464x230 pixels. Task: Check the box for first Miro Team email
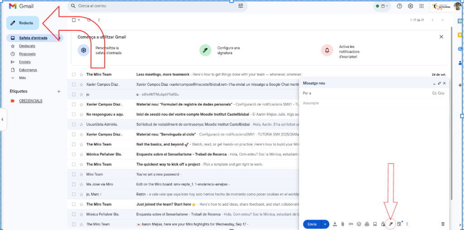click(74, 75)
